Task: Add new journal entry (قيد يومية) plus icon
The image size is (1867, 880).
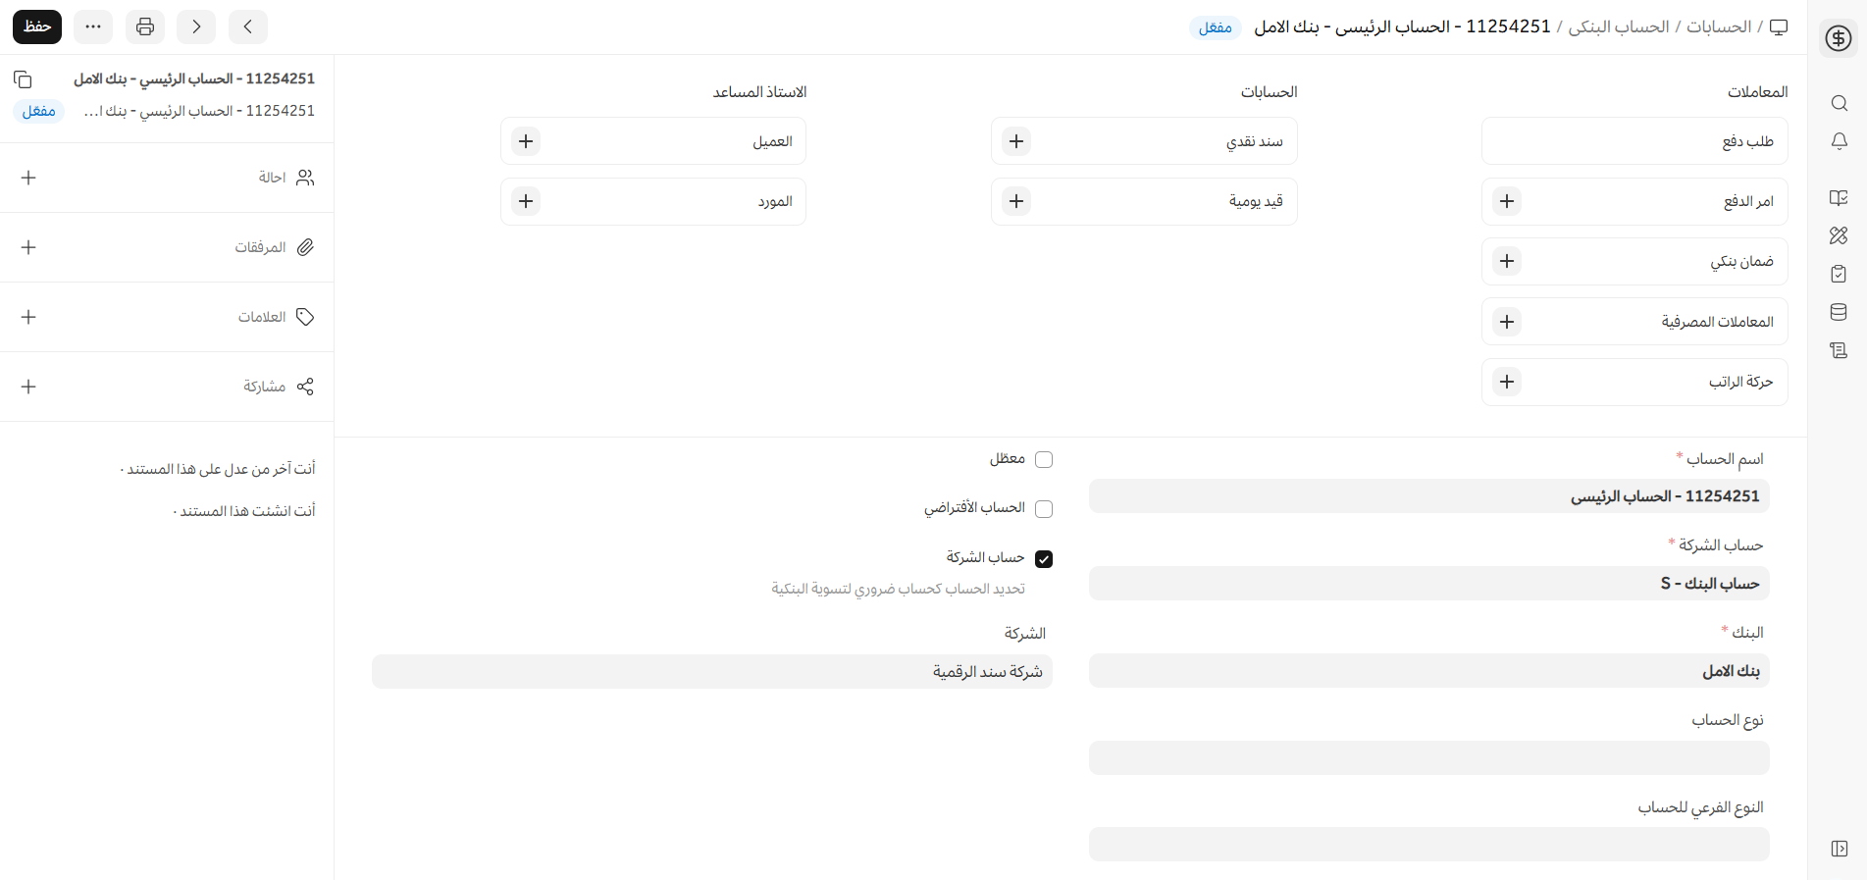Action: tap(1016, 201)
